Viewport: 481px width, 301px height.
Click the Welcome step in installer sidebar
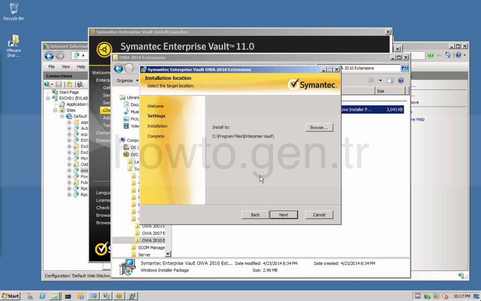coord(155,106)
